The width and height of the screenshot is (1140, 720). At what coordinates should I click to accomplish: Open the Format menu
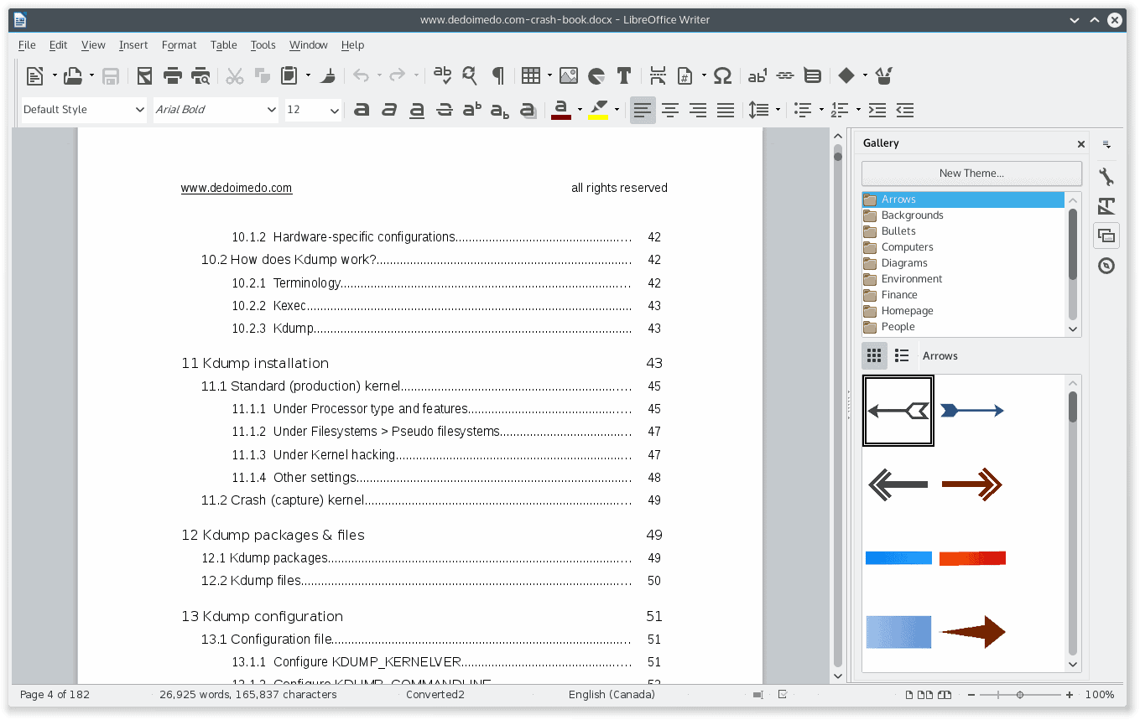(179, 45)
